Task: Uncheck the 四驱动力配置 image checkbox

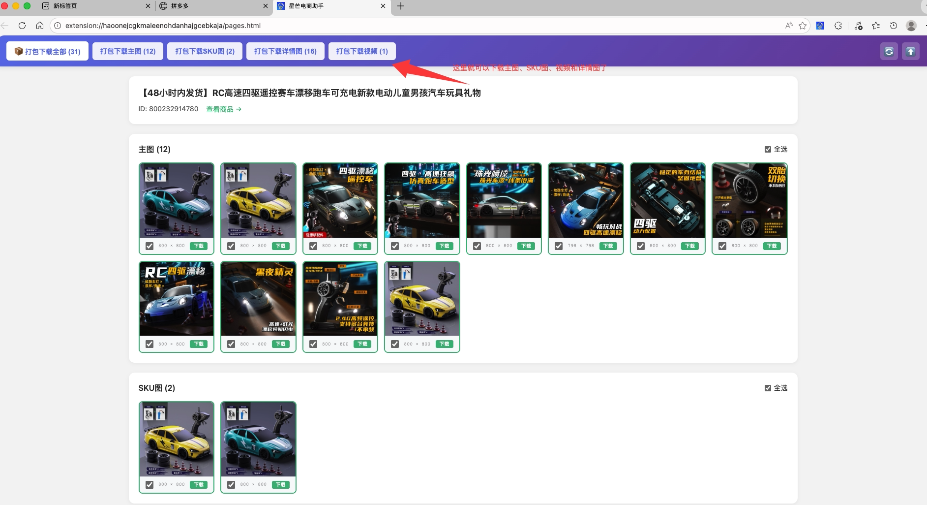Action: click(x=641, y=246)
